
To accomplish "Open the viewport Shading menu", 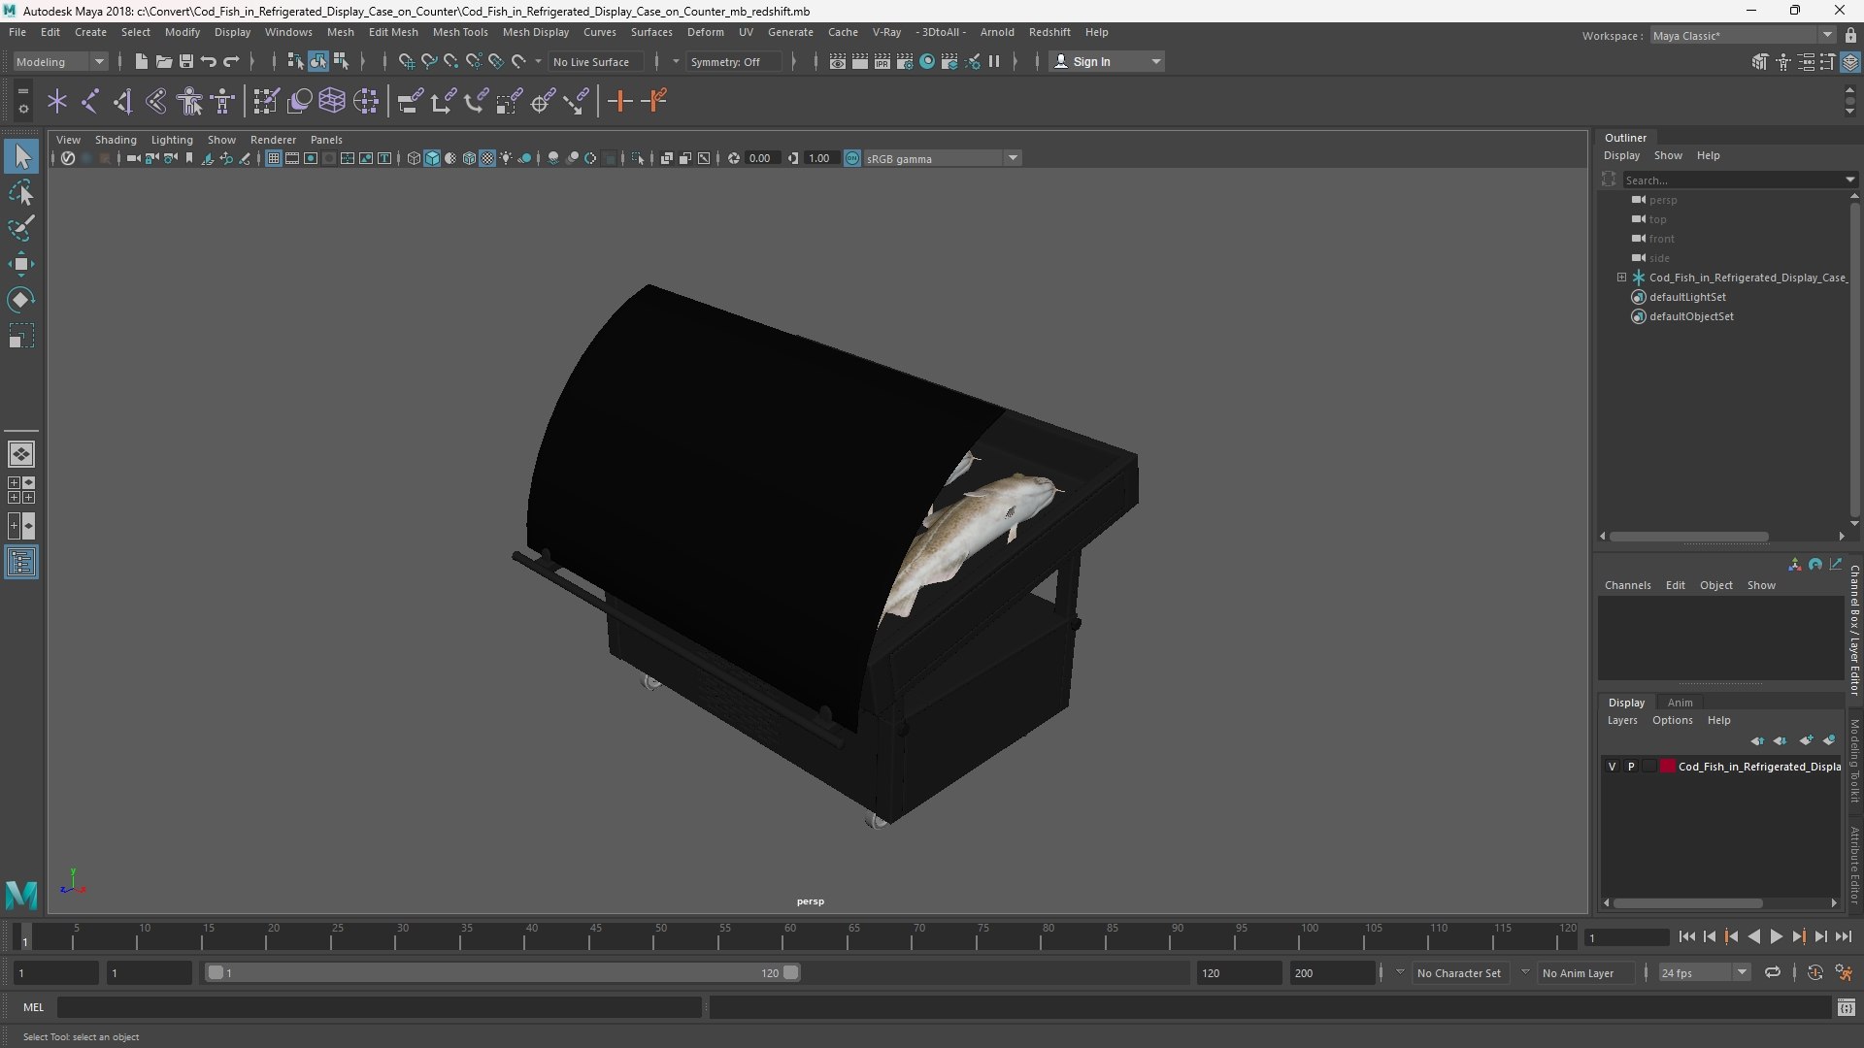I will pos(116,140).
